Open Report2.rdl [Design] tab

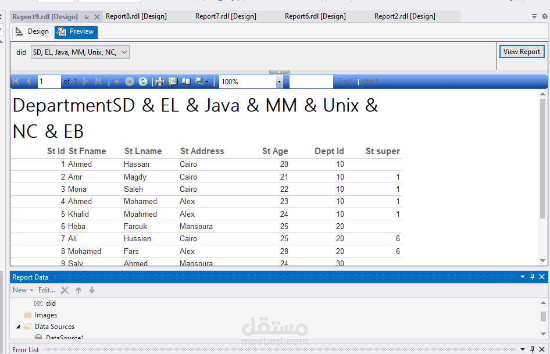[405, 16]
